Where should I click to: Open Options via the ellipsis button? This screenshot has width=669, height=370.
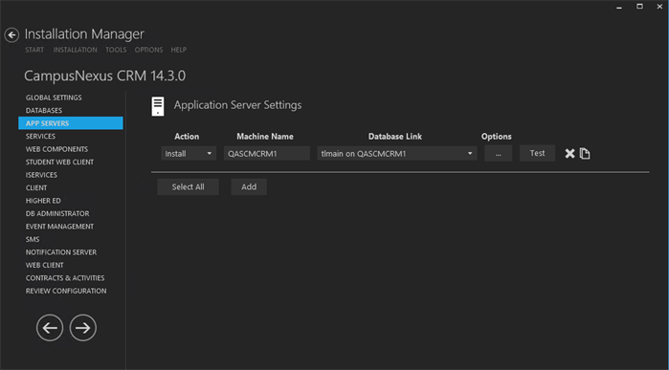499,154
